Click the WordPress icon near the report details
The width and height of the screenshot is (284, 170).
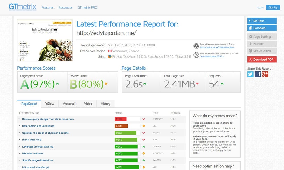click(x=196, y=45)
